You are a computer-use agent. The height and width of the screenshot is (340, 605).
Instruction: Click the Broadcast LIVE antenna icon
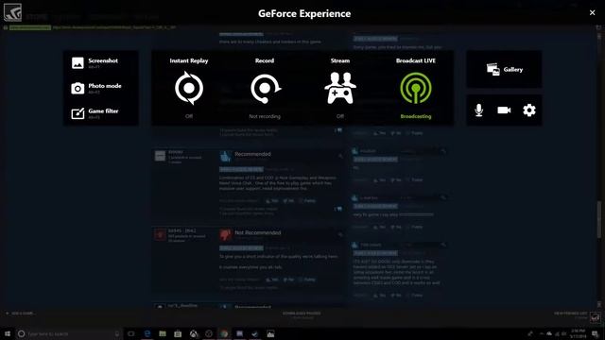tap(416, 88)
